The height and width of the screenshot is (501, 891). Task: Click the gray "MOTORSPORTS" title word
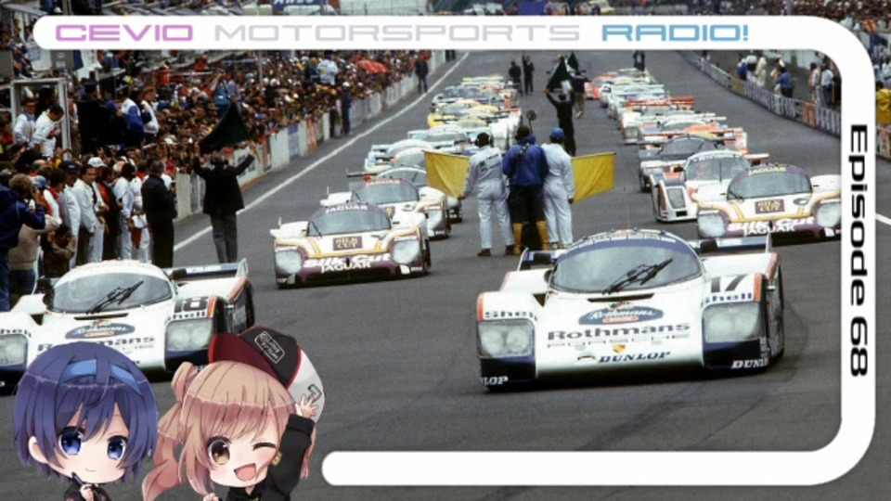point(396,33)
